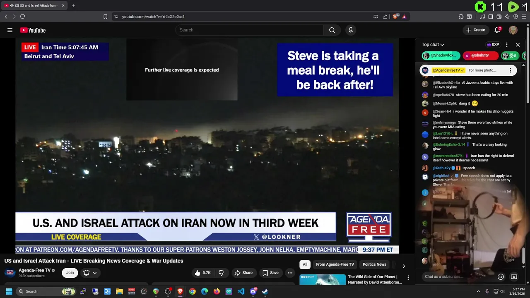Select the Politics News chip
This screenshot has width=530, height=298.
374,264
